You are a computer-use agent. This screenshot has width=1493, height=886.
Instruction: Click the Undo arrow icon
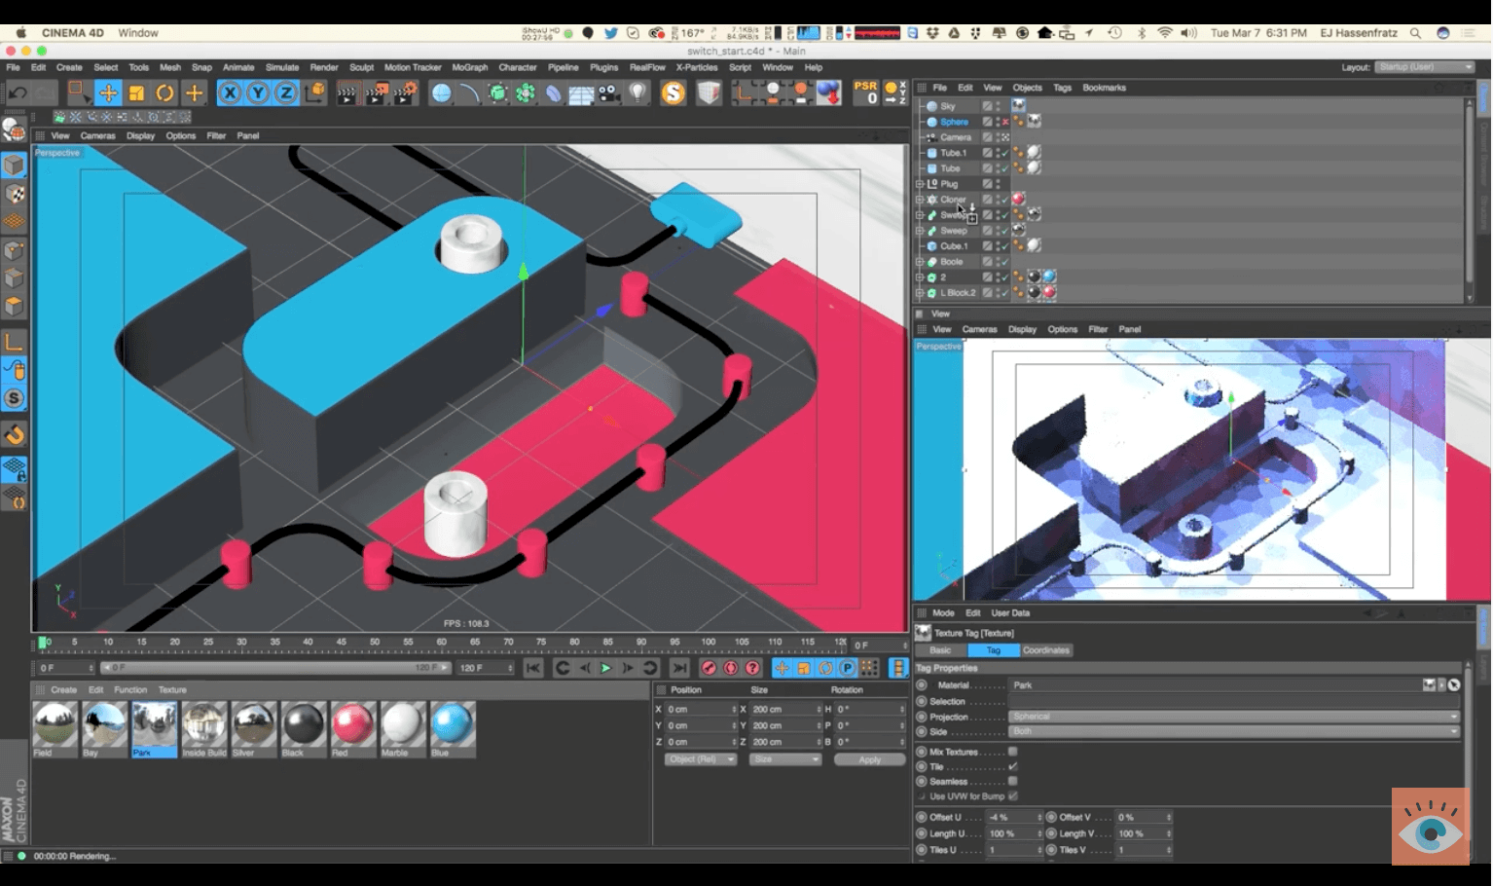pos(18,93)
